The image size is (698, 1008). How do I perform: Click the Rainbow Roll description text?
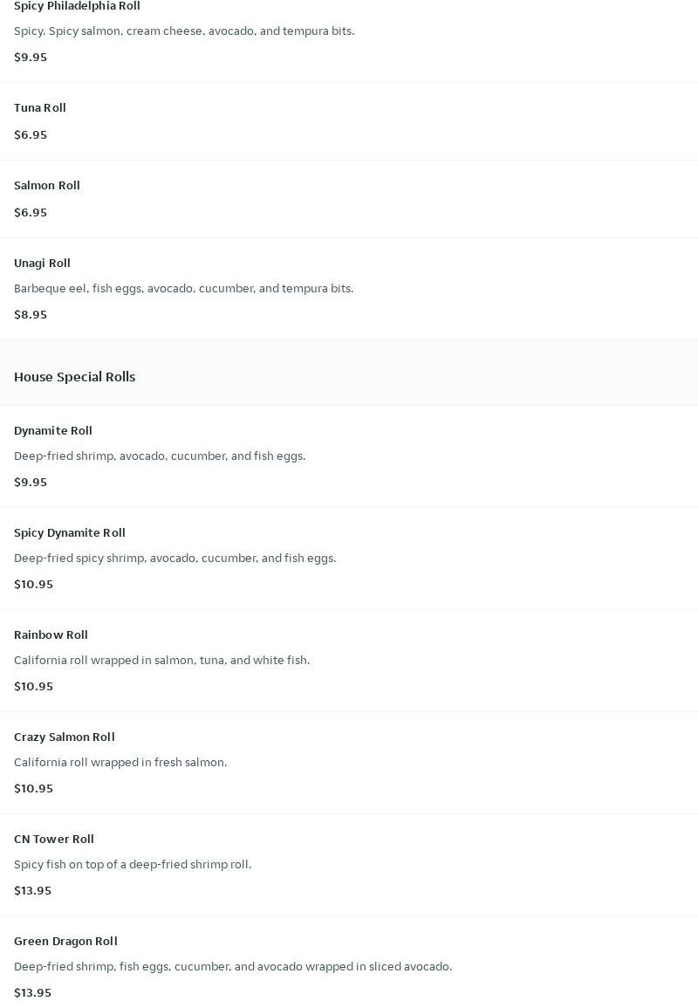pyautogui.click(x=161, y=661)
